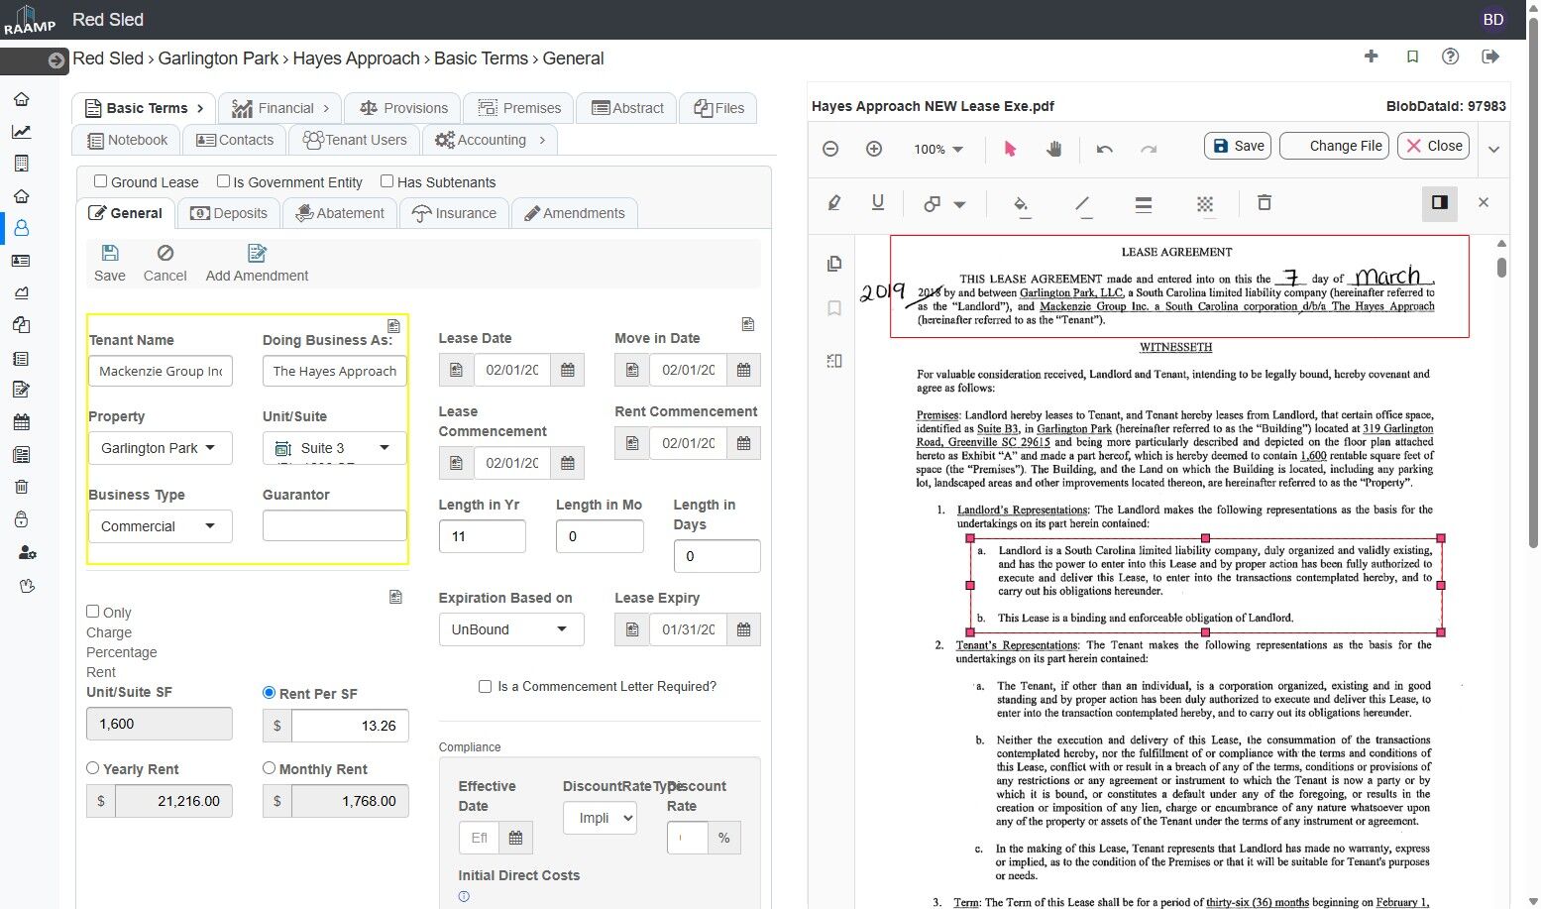Screen dimensions: 1541x909
Task: Click the zoom out icon in PDF toolbar
Action: 830,149
